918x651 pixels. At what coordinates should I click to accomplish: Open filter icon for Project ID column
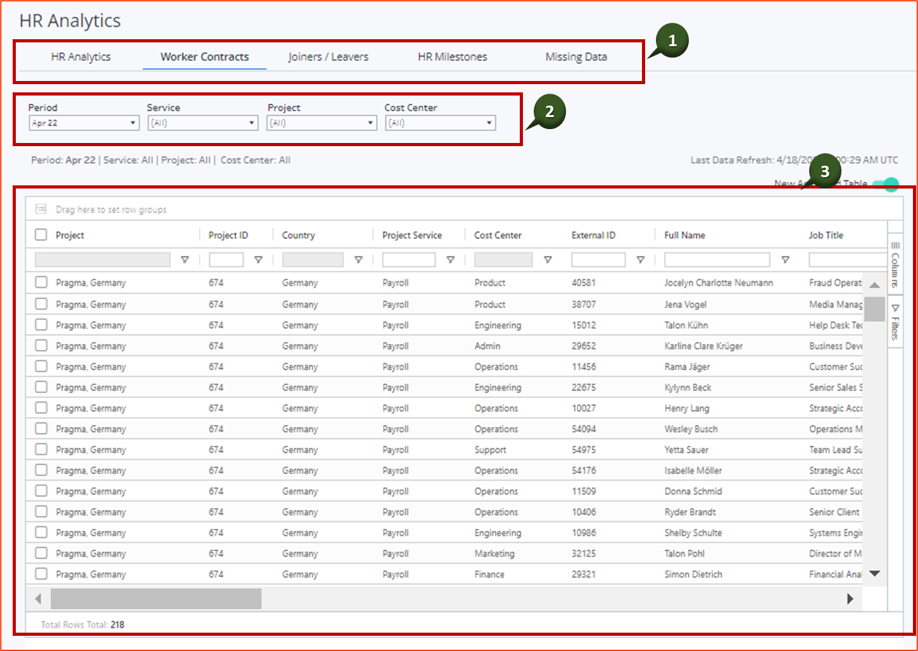258,260
